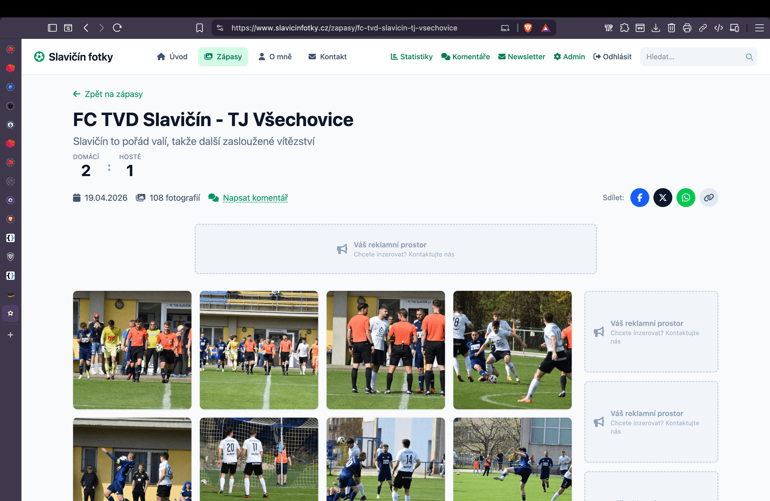Screen dimensions: 770x501
Task: Open the Brave Shields lion icon
Action: 528,28
